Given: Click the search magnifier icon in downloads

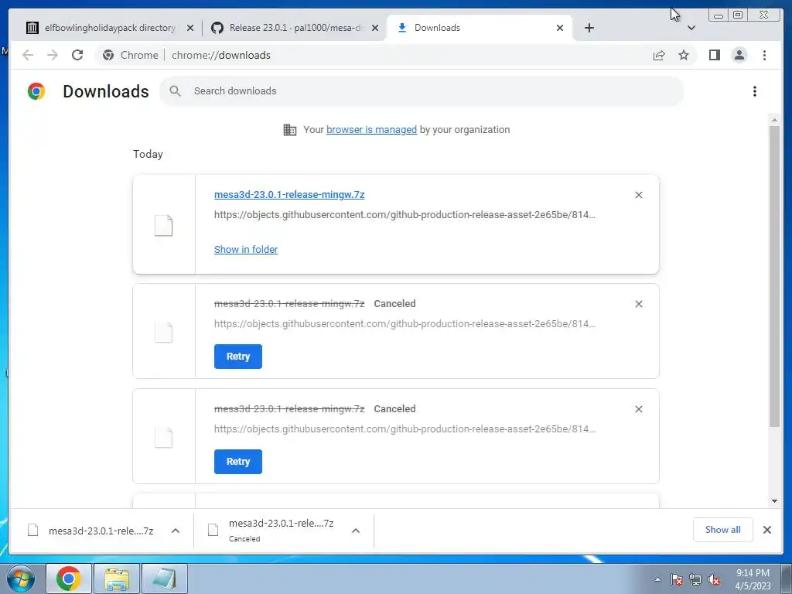Looking at the screenshot, I should [176, 91].
